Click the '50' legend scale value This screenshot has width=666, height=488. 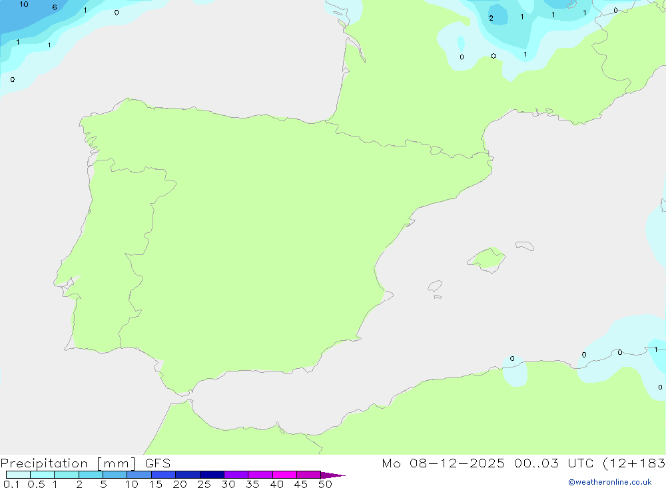tap(325, 484)
